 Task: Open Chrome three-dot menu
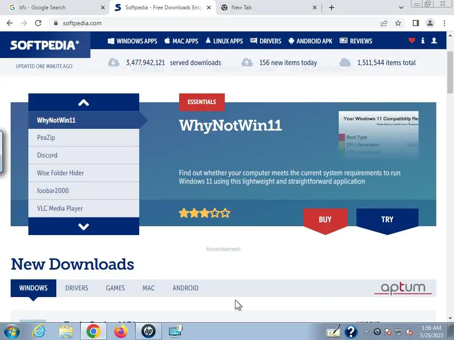pos(444,23)
